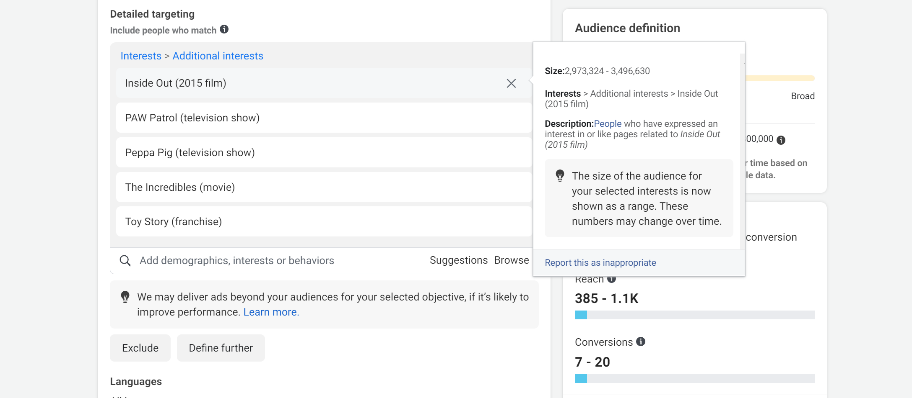Image resolution: width=912 pixels, height=398 pixels.
Task: Remove the Inside Out (2015 film) interest
Action: tap(511, 83)
